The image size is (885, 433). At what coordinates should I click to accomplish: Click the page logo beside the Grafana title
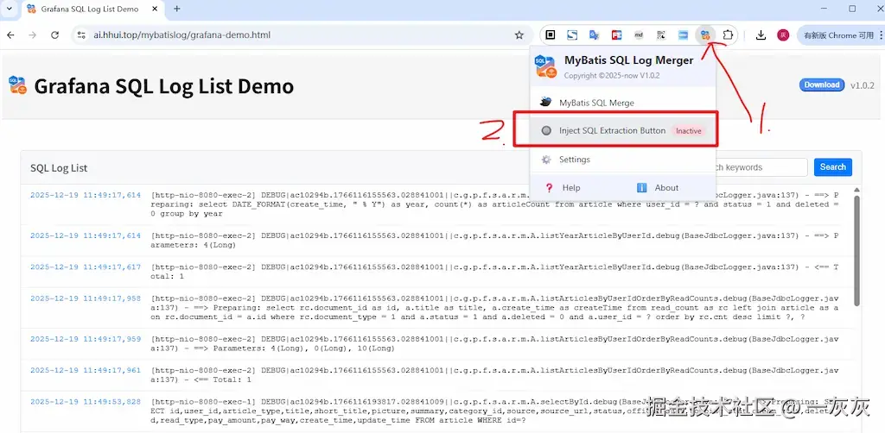click(18, 85)
